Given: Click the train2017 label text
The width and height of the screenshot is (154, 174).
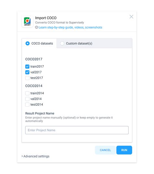Looking at the screenshot, I should pos(37,67).
